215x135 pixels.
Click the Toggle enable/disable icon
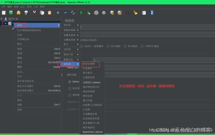pos(73,13)
